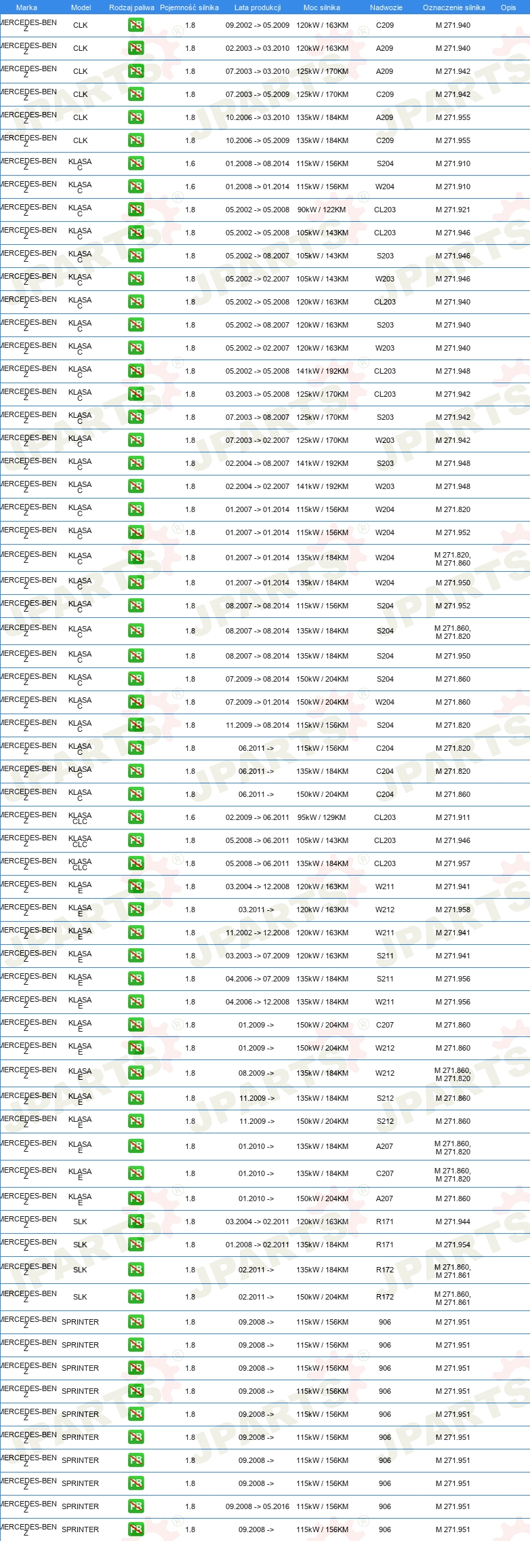Click fuel icon in the CLK 10.2006 -> 05.2009 row

tap(136, 140)
